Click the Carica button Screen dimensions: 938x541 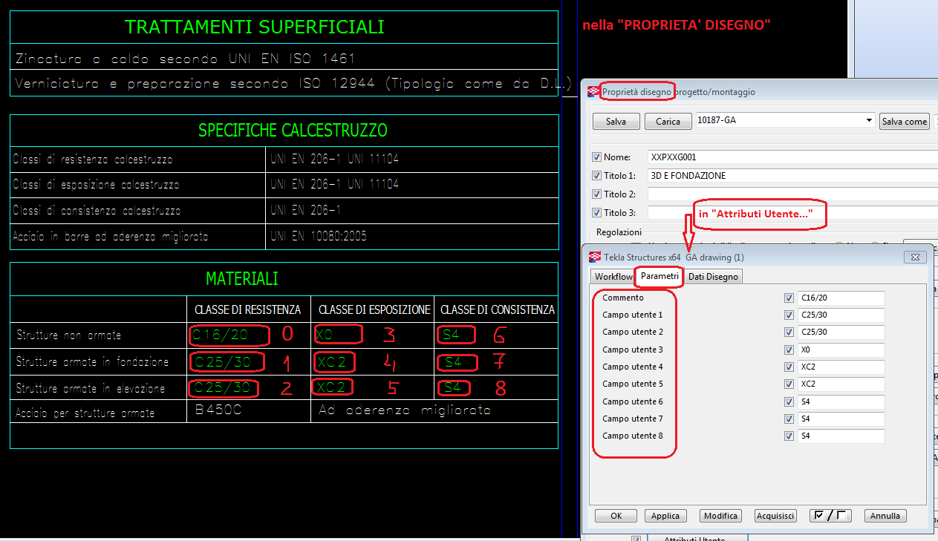(668, 122)
